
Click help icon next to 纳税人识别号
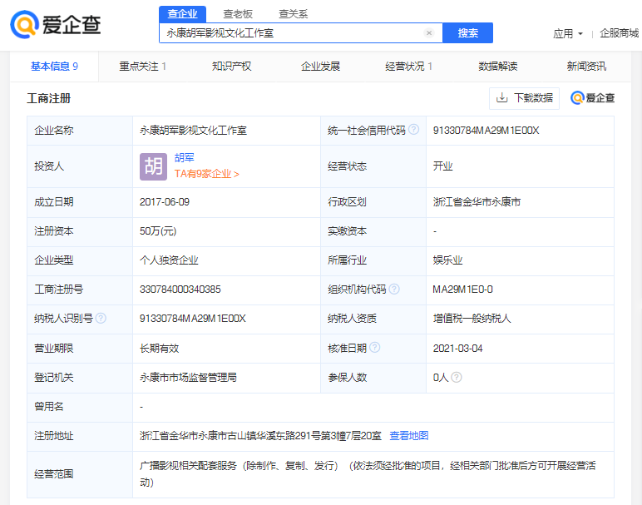coord(101,319)
